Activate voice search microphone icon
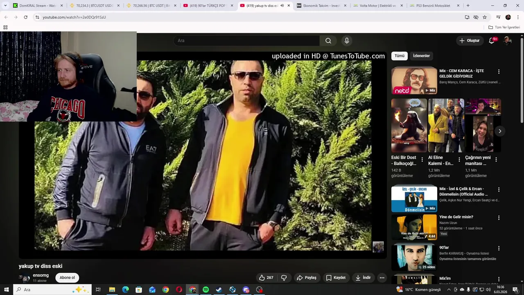Viewport: 524px width, 295px height. coord(347,41)
